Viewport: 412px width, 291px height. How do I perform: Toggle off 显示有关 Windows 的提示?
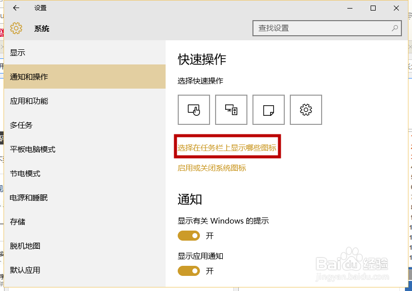point(189,236)
